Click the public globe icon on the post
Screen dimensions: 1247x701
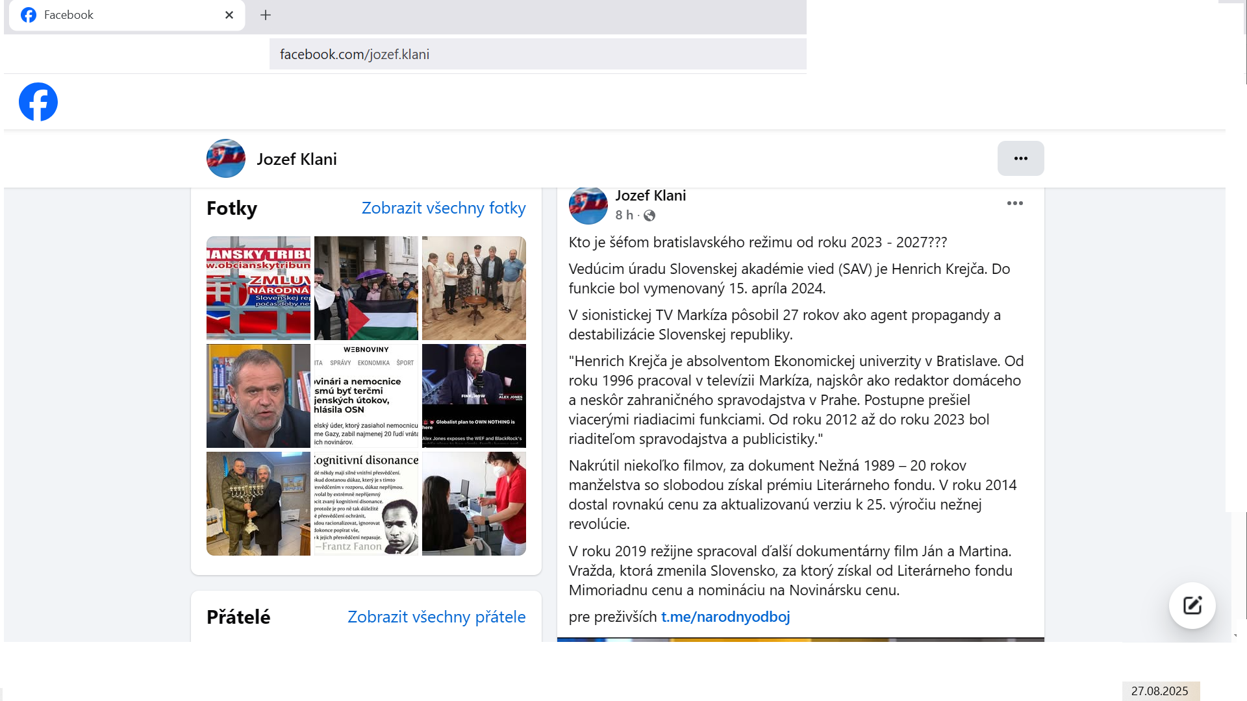(x=649, y=215)
